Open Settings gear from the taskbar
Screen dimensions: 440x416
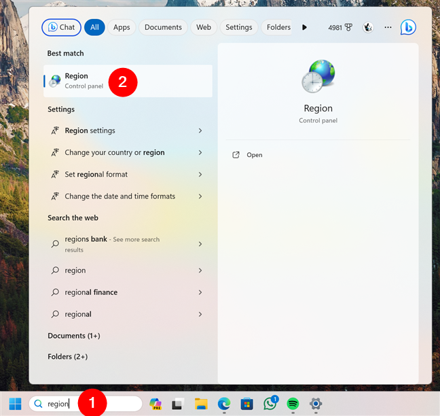coord(316,404)
